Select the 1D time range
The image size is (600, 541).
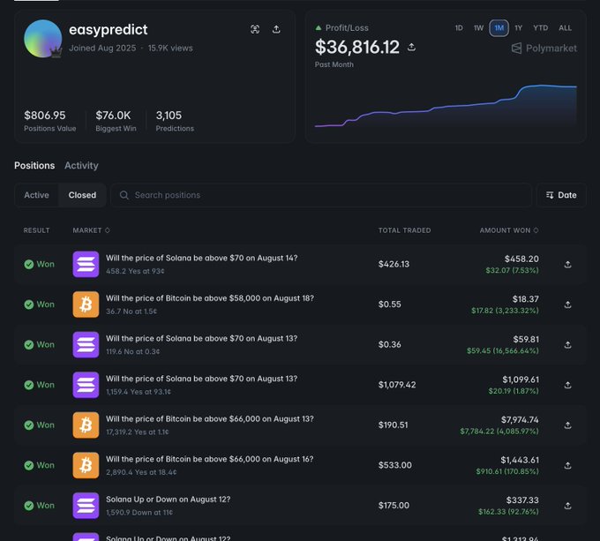(459, 28)
